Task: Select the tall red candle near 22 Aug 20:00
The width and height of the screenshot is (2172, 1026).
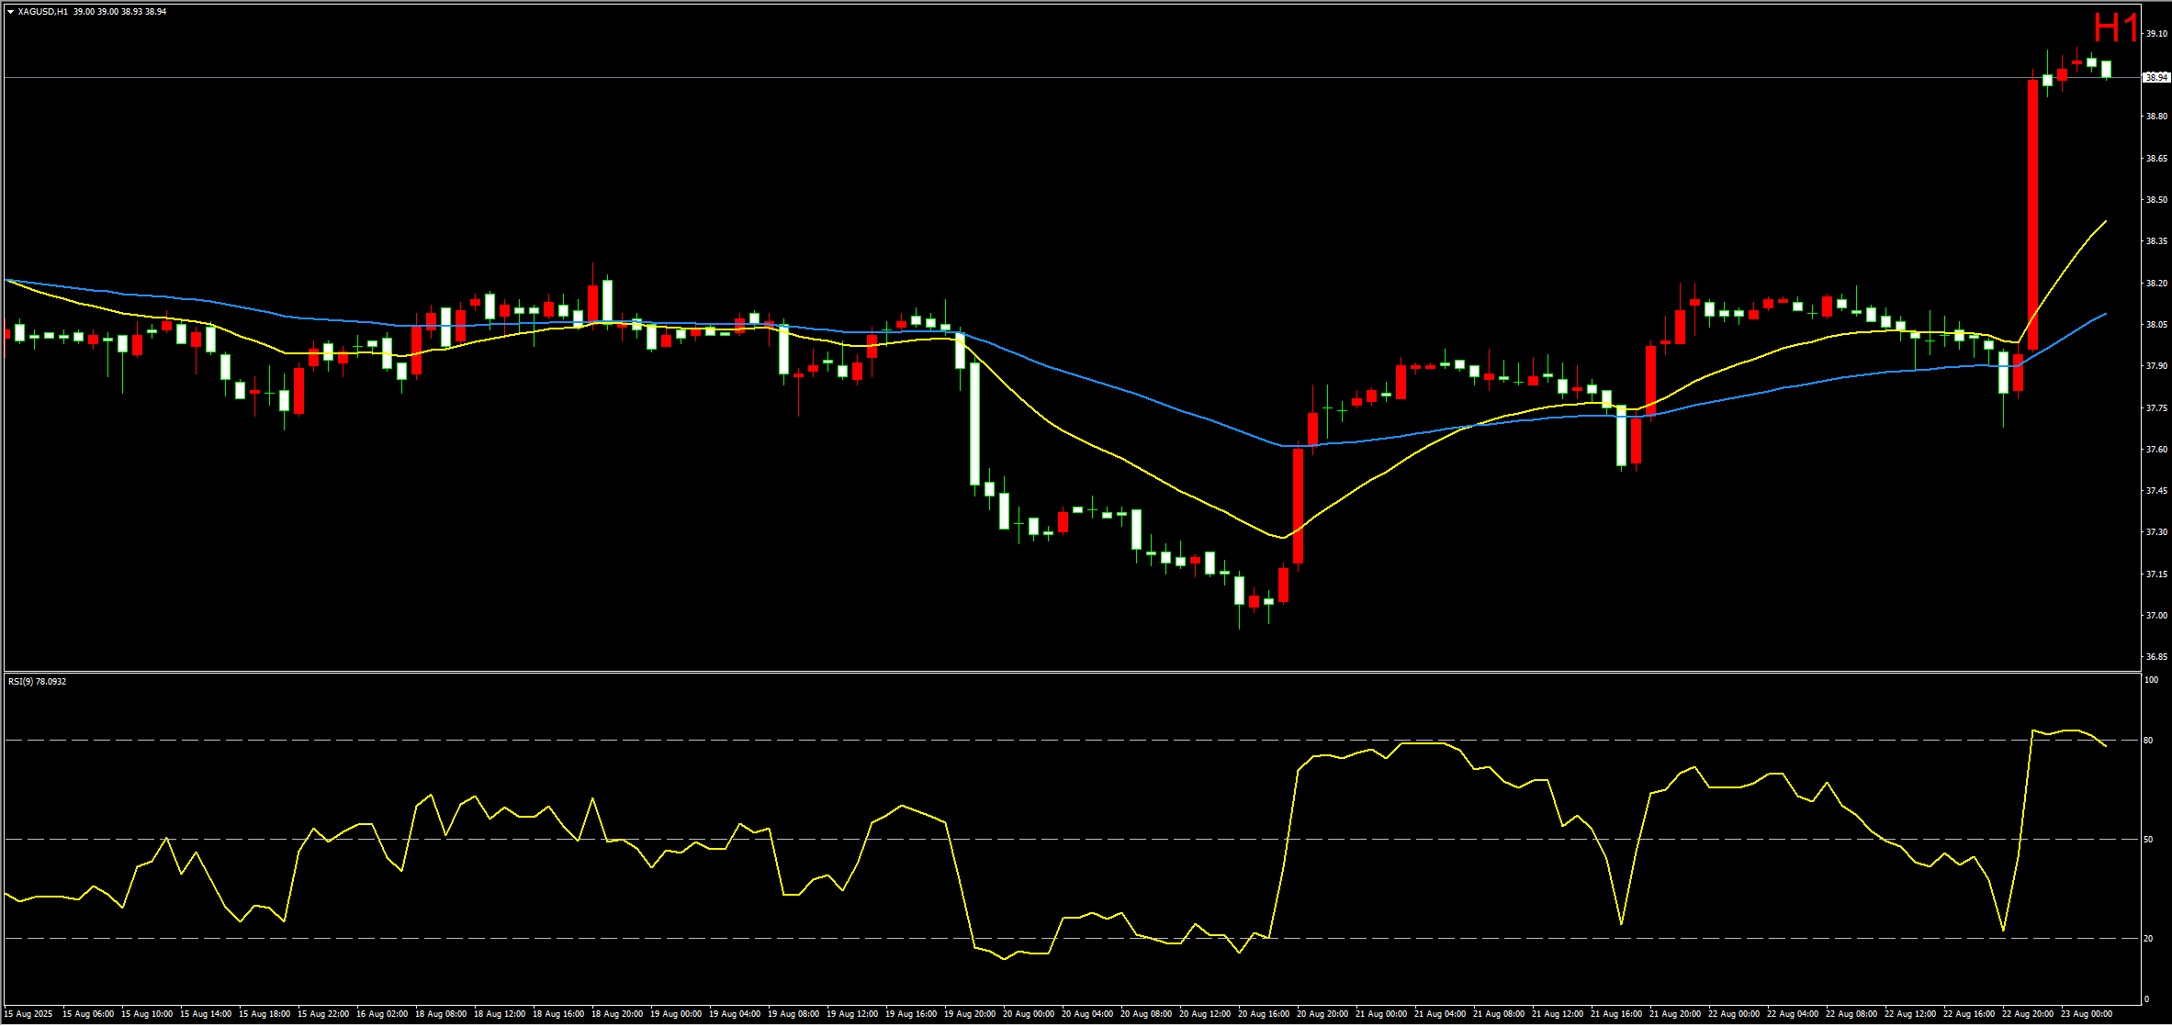Action: tap(2032, 216)
